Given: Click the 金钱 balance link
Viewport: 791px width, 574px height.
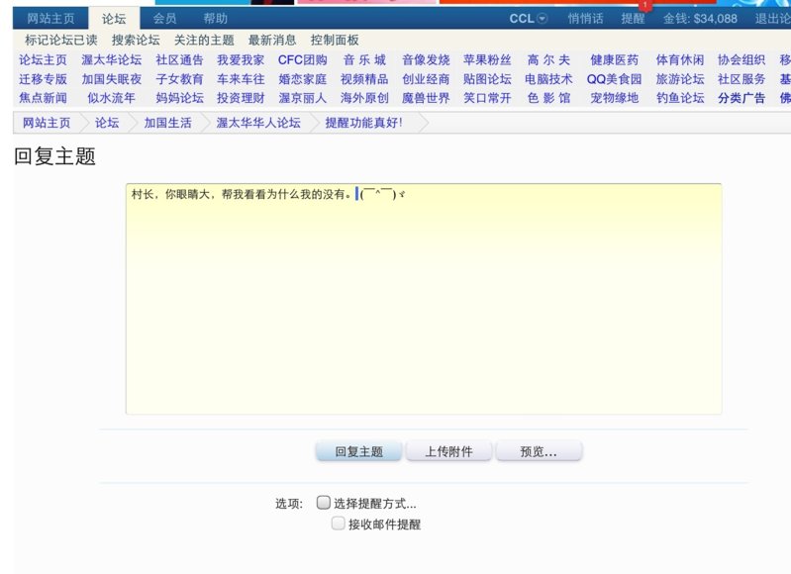Looking at the screenshot, I should [700, 19].
